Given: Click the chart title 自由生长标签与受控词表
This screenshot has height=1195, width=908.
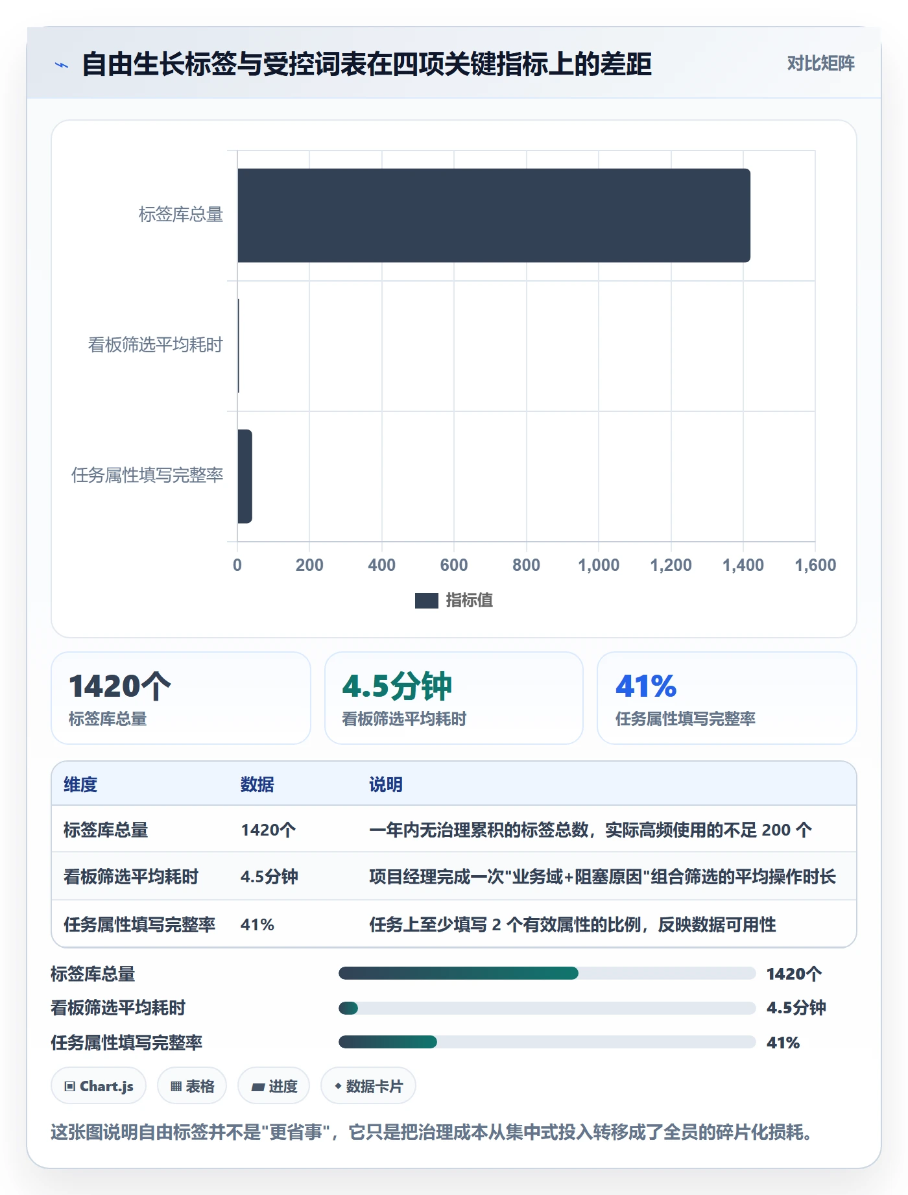Looking at the screenshot, I should (366, 64).
